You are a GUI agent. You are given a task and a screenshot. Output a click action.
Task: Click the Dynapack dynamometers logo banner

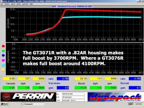[x=115, y=97]
